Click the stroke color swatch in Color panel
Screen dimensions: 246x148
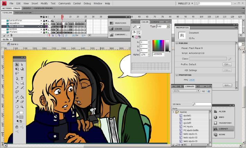[x=138, y=27]
